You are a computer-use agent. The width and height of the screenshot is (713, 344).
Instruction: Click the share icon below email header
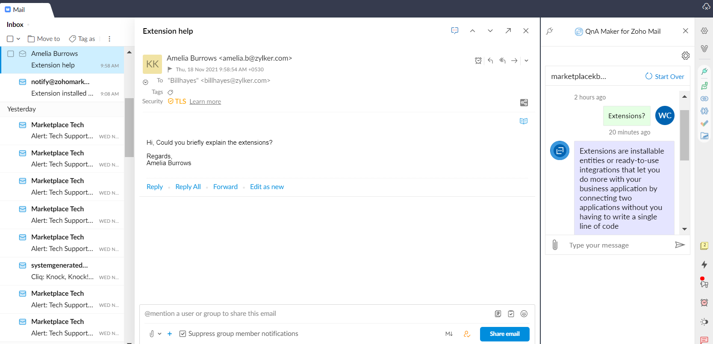524,102
